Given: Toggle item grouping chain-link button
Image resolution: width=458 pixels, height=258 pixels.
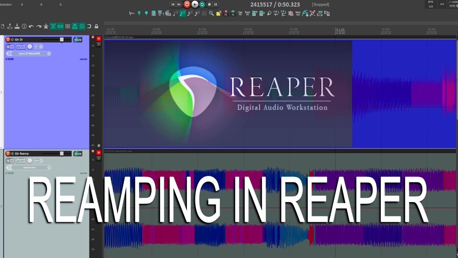Looking at the screenshot, I should tap(60, 26).
